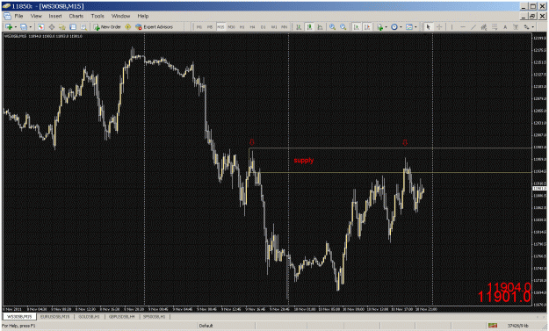This screenshot has width=549, height=331.
Task: Open the Terminal window icon
Action: click(73, 27)
